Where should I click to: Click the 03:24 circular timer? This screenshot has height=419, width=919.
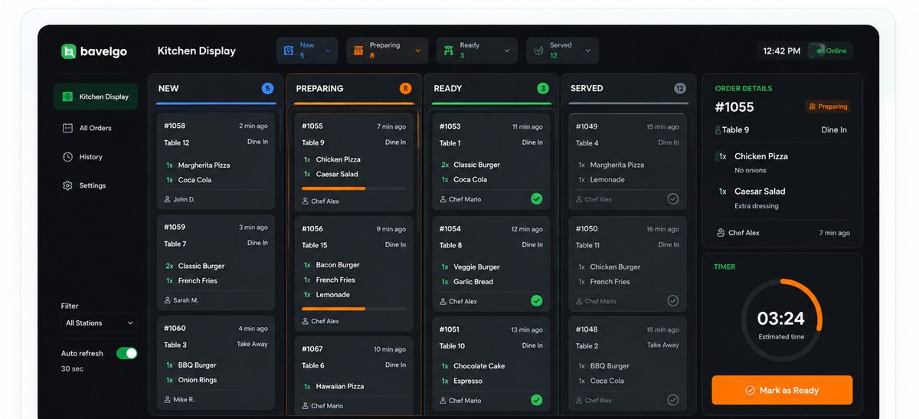781,319
